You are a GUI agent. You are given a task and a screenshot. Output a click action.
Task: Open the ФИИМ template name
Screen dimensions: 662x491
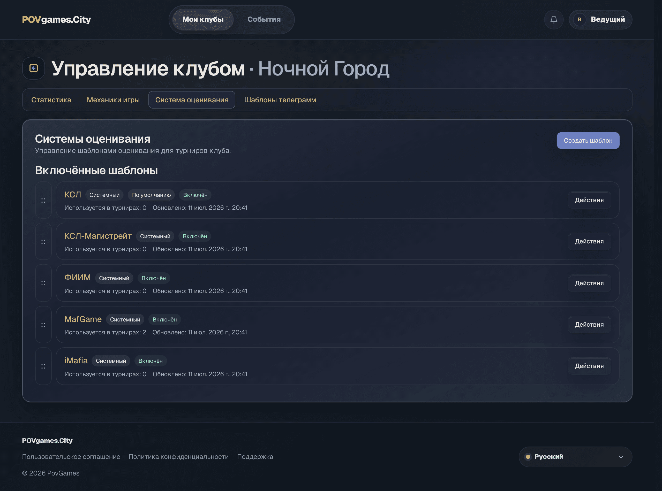[77, 278]
